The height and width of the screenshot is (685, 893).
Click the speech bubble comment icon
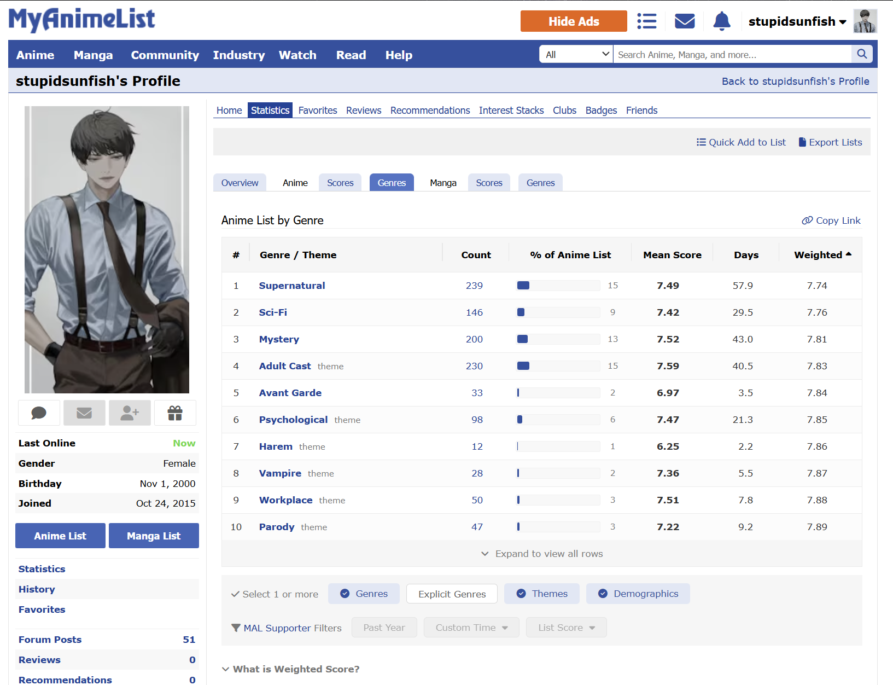coord(39,413)
